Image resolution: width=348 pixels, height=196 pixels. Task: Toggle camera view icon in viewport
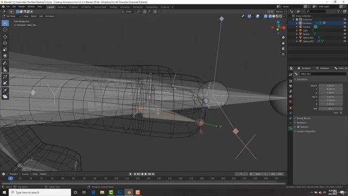[x=283, y=48]
